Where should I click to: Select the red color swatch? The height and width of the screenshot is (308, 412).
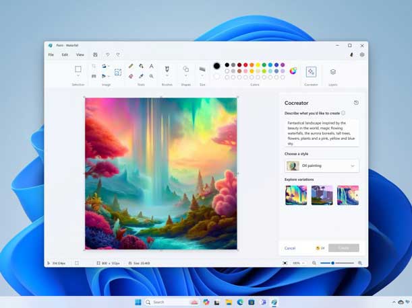point(245,65)
